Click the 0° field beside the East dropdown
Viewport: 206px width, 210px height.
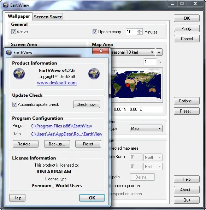(136, 167)
